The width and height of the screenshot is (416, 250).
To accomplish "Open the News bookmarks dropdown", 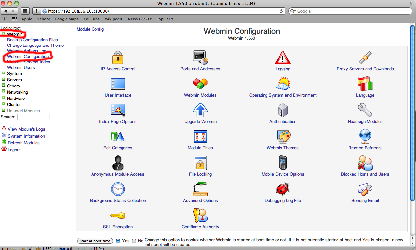I will pos(140,19).
